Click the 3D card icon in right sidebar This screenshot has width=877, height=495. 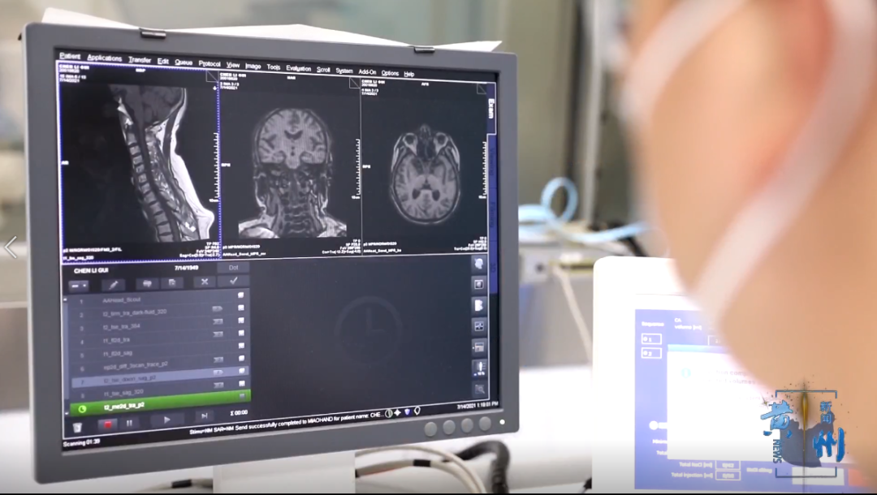tap(479, 306)
